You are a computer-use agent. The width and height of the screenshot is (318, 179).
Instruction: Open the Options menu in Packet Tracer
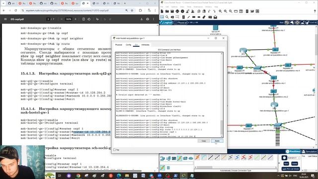[x=174, y=7]
